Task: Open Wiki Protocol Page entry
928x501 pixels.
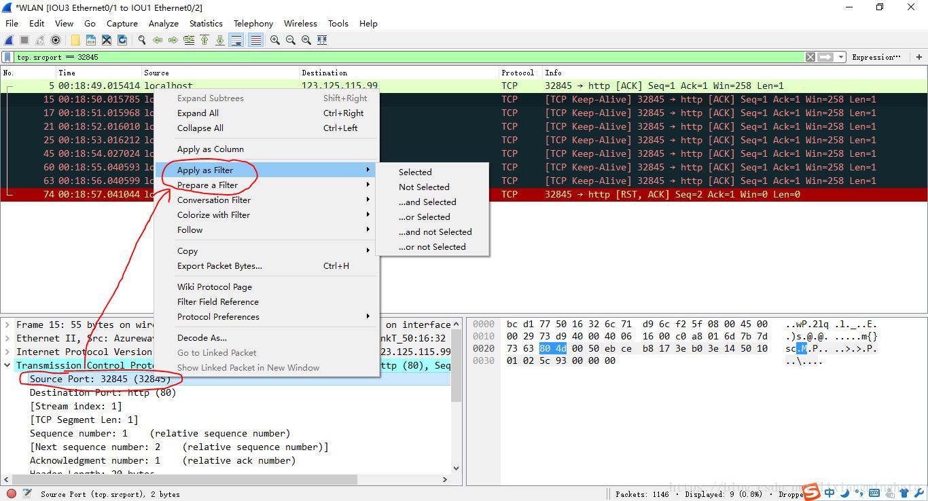Action: [266, 286]
